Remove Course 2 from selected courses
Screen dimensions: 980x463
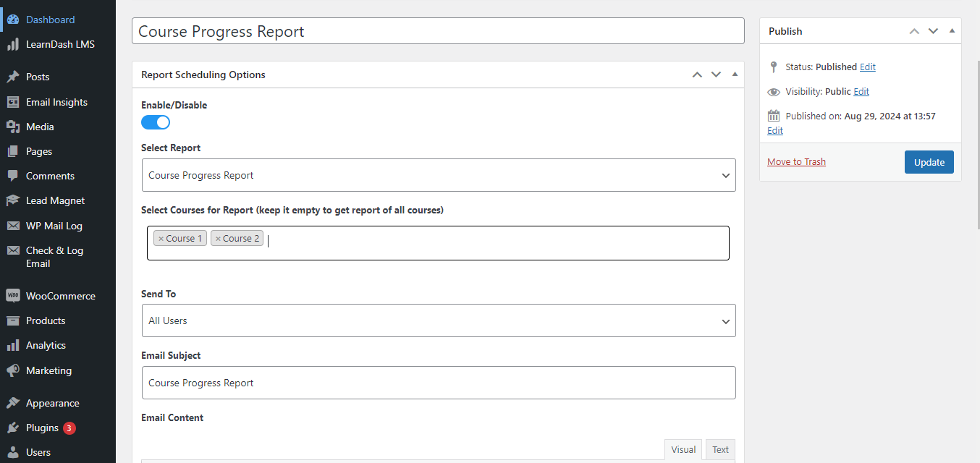(x=218, y=239)
